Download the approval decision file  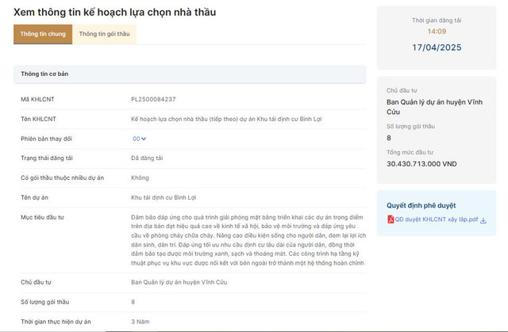click(483, 219)
